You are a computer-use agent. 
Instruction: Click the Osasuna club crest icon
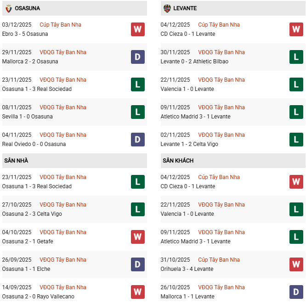tap(8, 8)
